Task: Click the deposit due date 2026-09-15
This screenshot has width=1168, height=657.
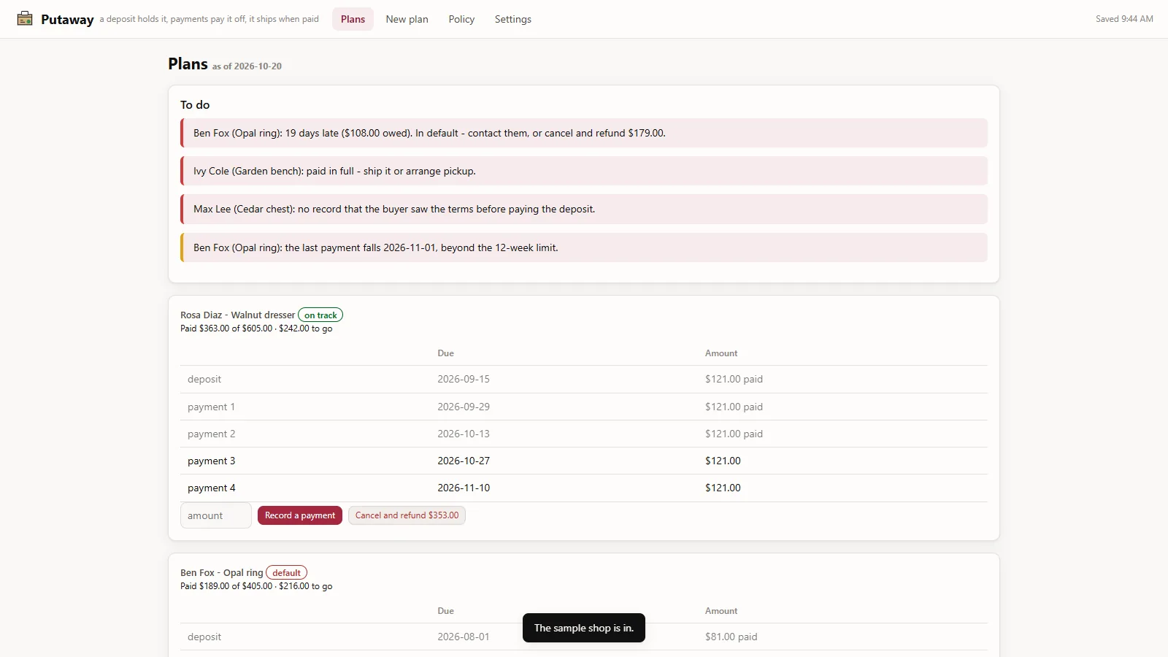Action: [x=464, y=379]
